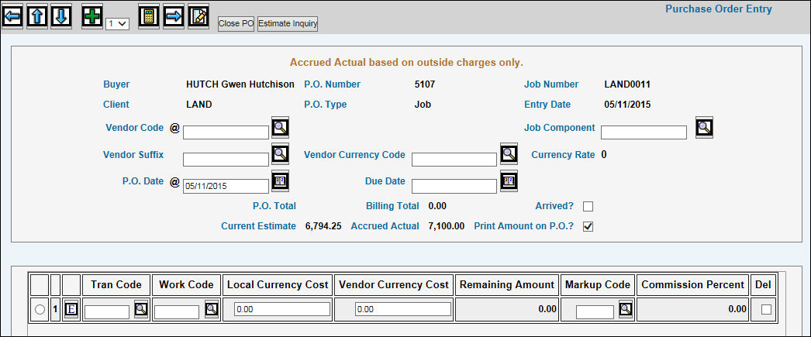This screenshot has height=337, width=811.
Task: Click the up arrow toolbar icon
Action: 36,16
